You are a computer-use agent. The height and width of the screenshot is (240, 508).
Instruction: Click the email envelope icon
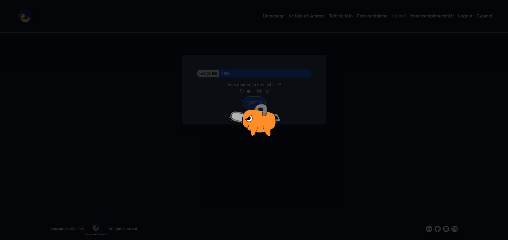click(x=446, y=229)
